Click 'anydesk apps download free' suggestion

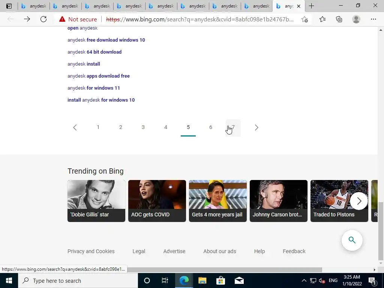coord(99,76)
